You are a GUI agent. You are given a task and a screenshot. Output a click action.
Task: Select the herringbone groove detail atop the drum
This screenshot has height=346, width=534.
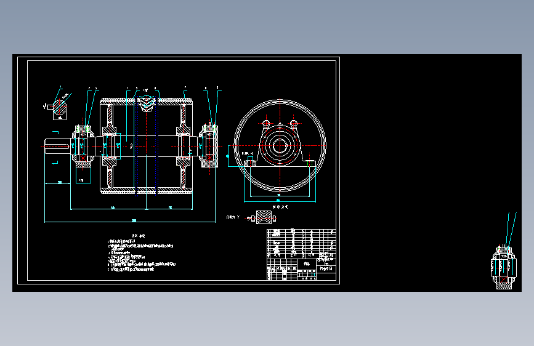click(147, 103)
